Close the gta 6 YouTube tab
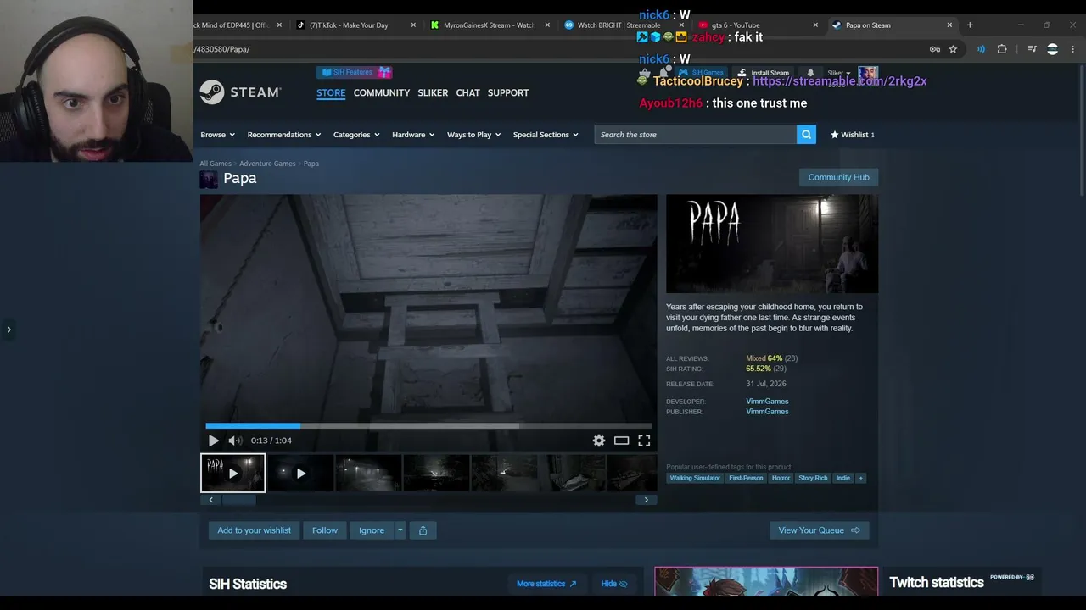The width and height of the screenshot is (1086, 610). click(x=815, y=25)
